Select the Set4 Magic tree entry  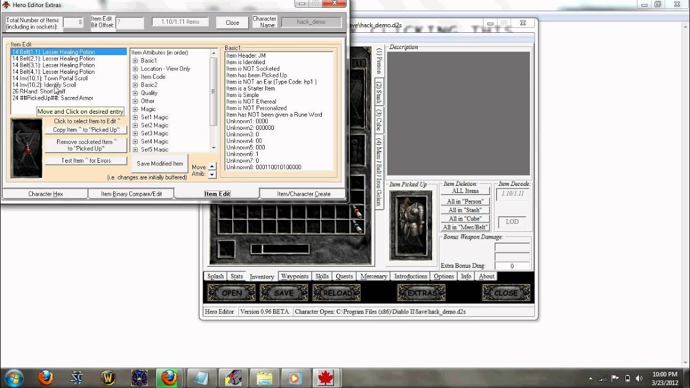pos(155,141)
